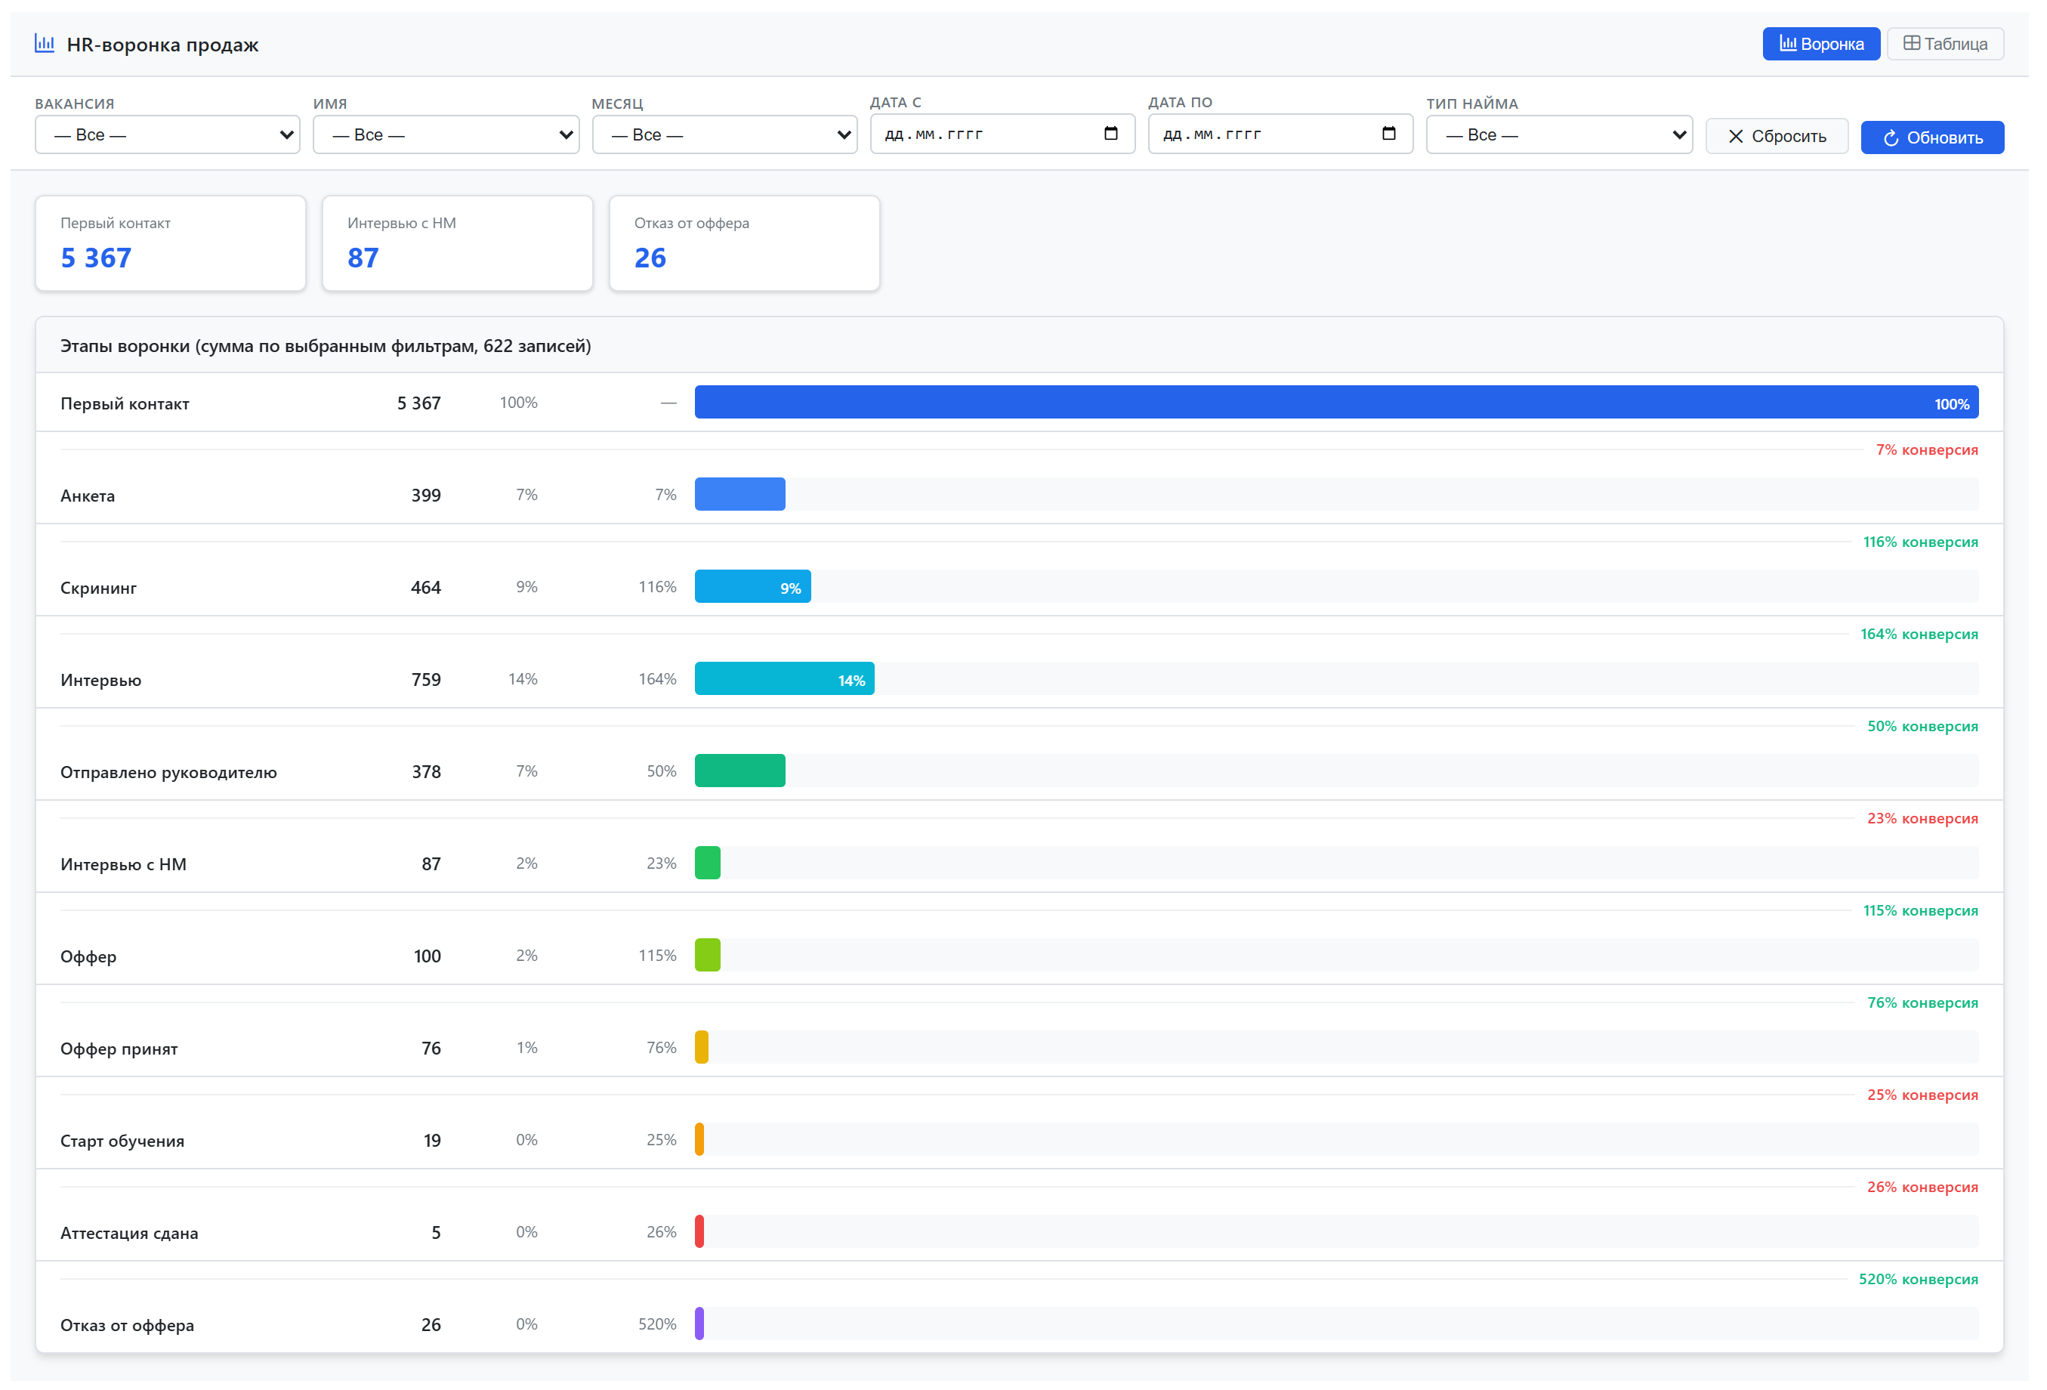Click the Этапы воронки section heading

[x=326, y=346]
